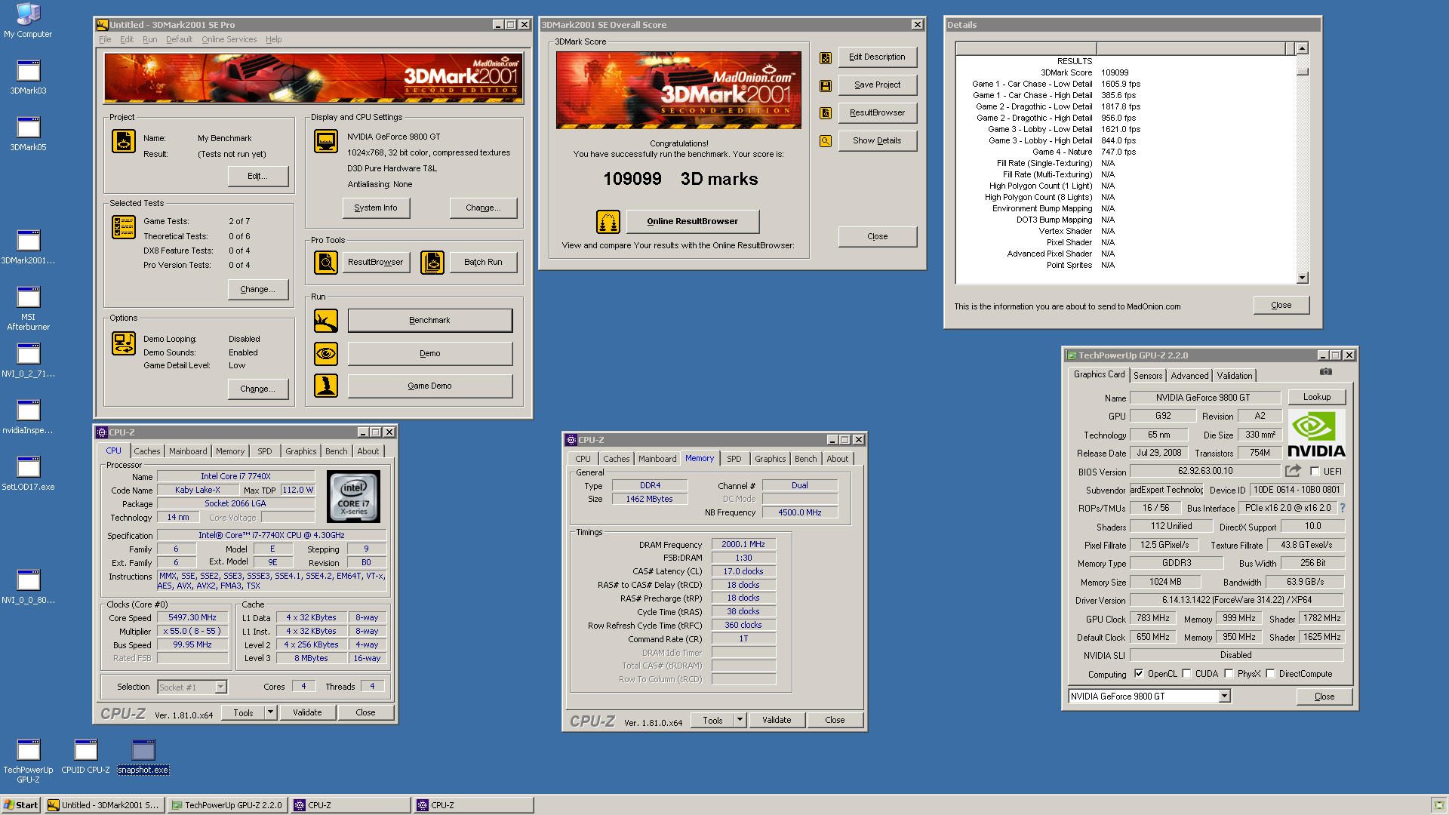Toggle the UEFI checkbox in GPU-Z

point(1315,472)
